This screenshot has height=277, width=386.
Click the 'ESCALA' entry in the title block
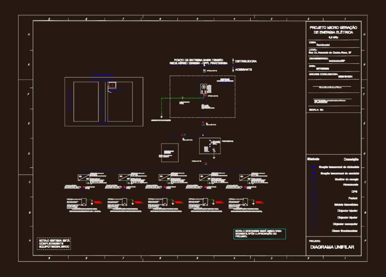click(316, 110)
